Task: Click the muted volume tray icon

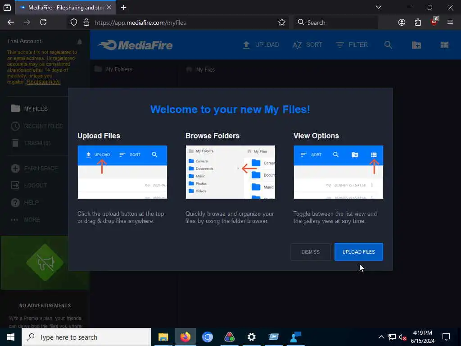Action: tap(402, 337)
